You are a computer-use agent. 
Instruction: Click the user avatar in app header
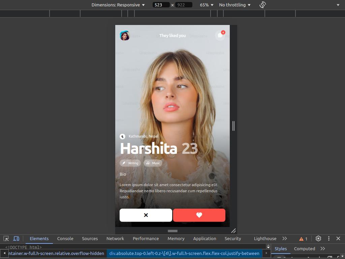(125, 36)
